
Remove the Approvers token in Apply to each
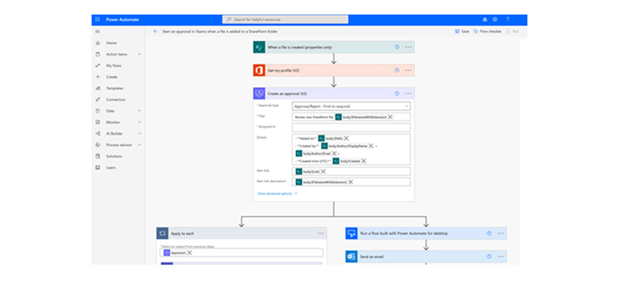click(x=189, y=252)
